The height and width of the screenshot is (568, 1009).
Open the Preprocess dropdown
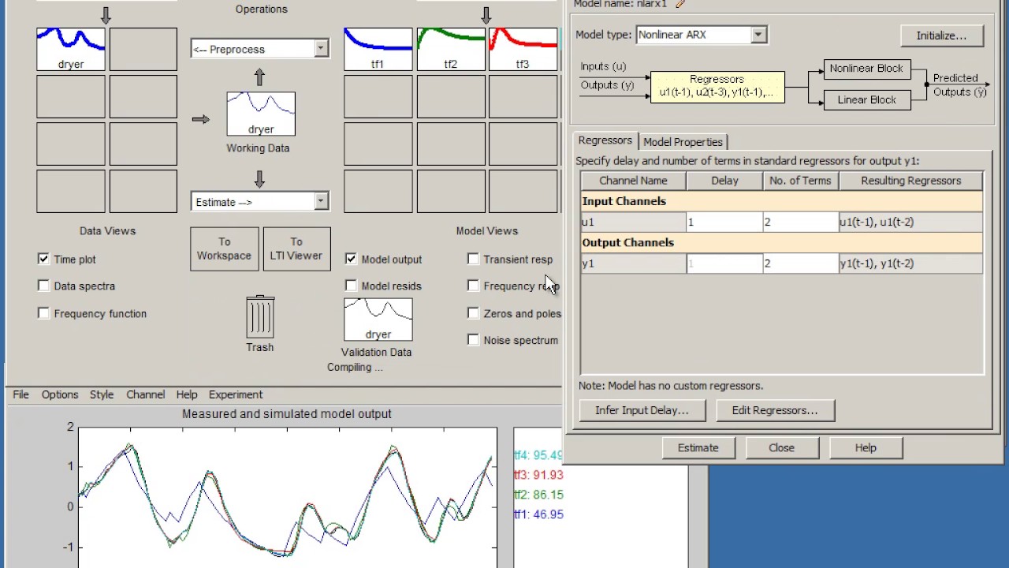259,49
